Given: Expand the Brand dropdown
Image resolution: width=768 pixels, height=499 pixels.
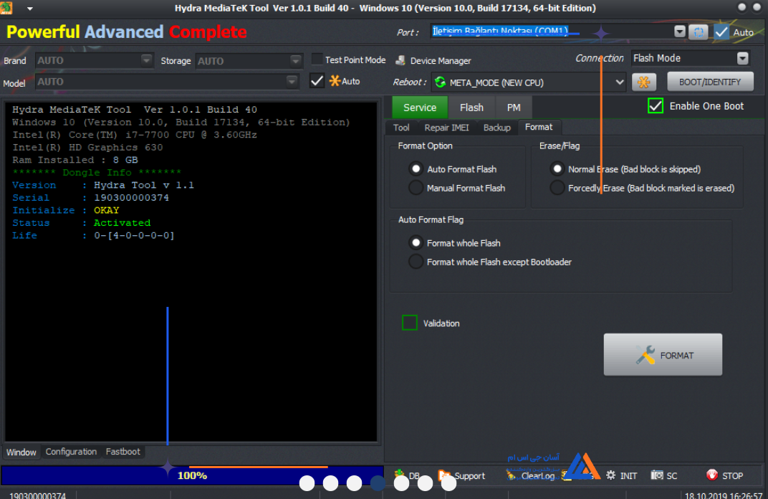Looking at the screenshot, I should click(146, 60).
